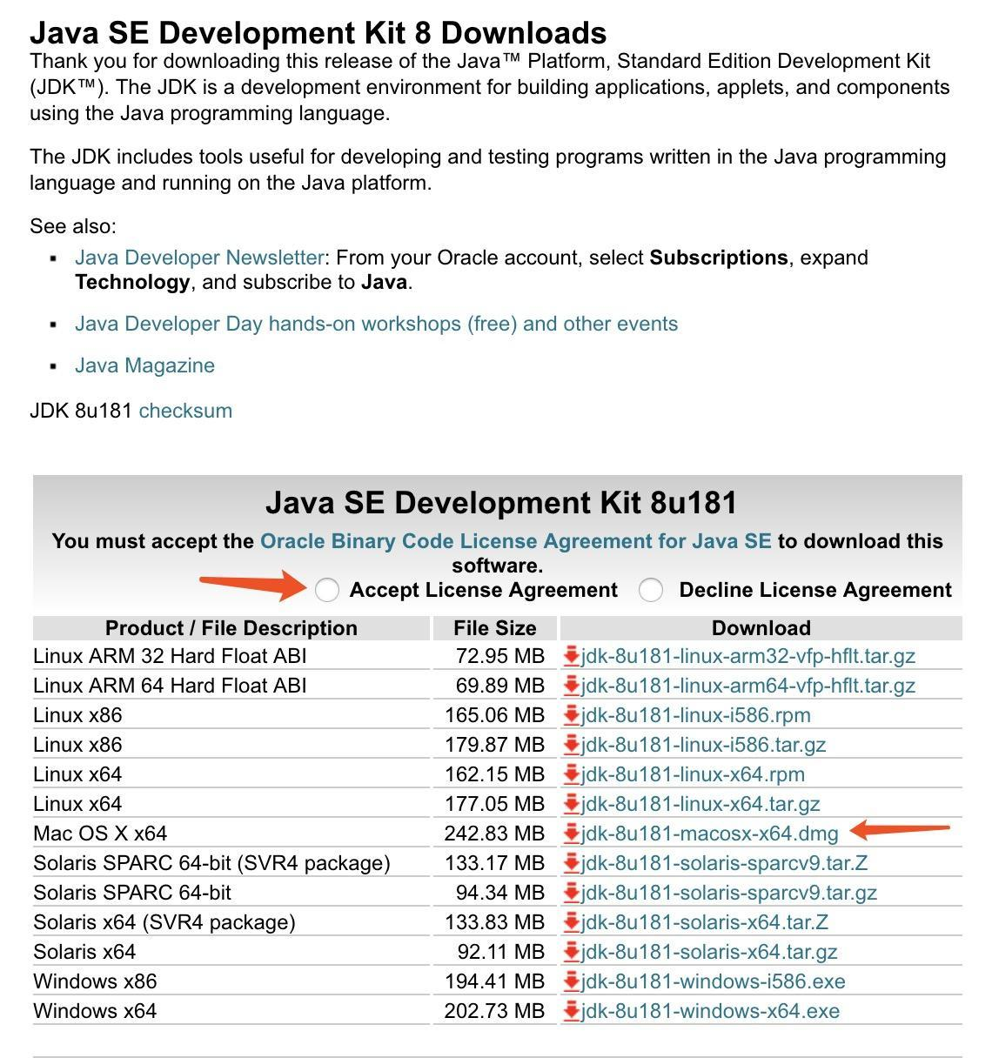Open the Java Magazine link
This screenshot has width=992, height=1058.
click(144, 365)
